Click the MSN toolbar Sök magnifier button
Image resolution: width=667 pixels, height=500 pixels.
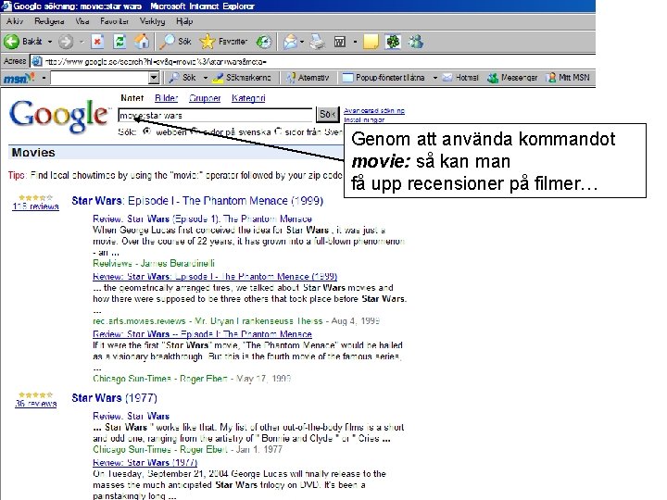pos(182,78)
